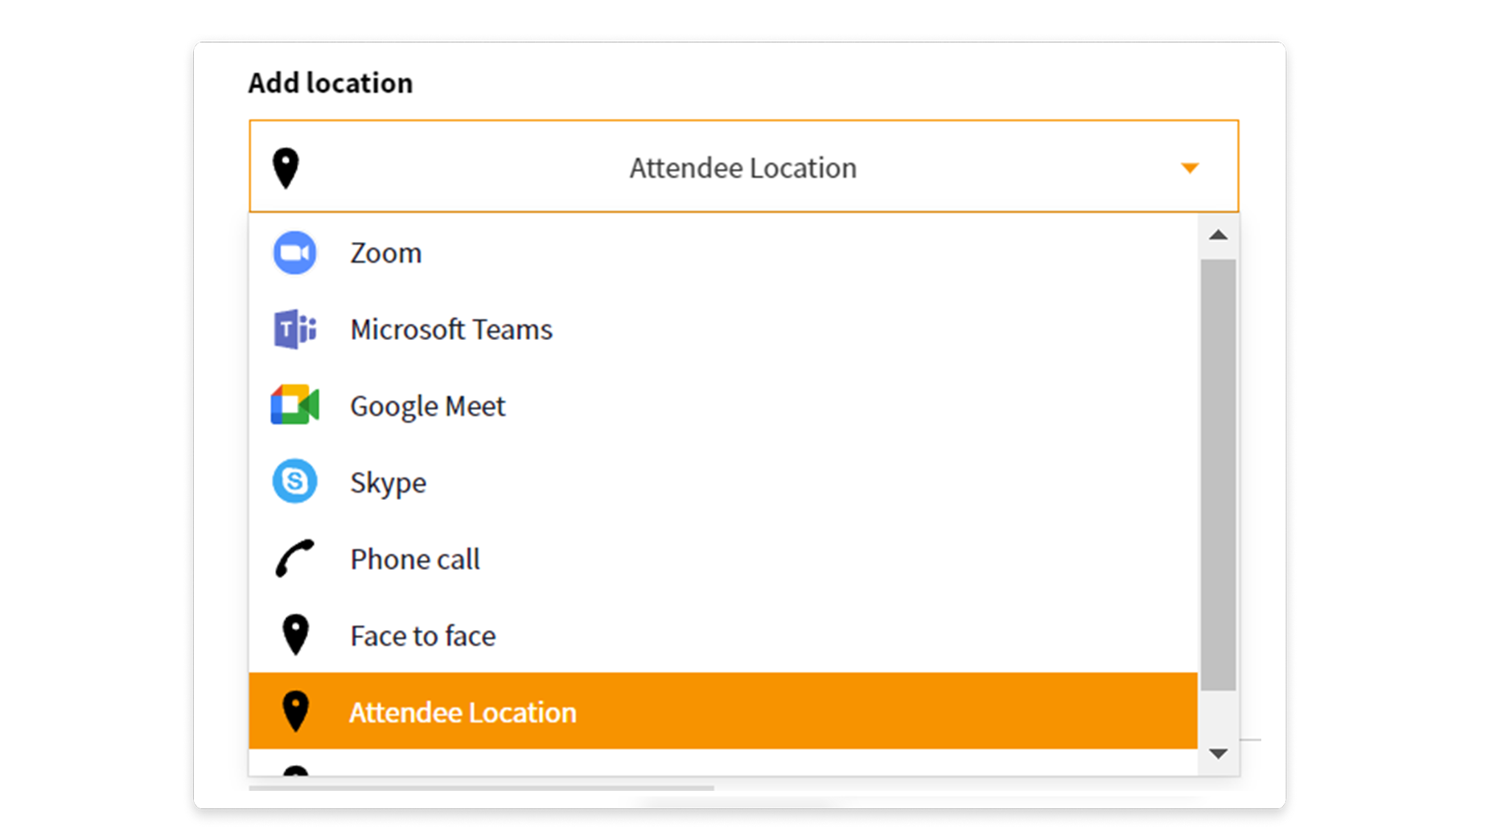The height and width of the screenshot is (827, 1501).
Task: Select the highlighted Attendee Location option
Action: click(723, 711)
